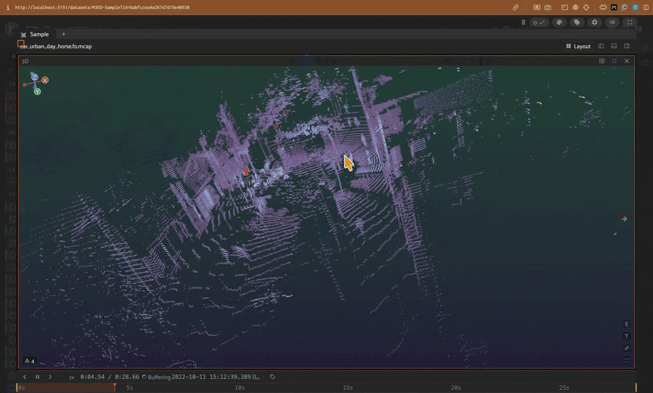
Task: Click the teal square extension icon
Action: [x=635, y=8]
